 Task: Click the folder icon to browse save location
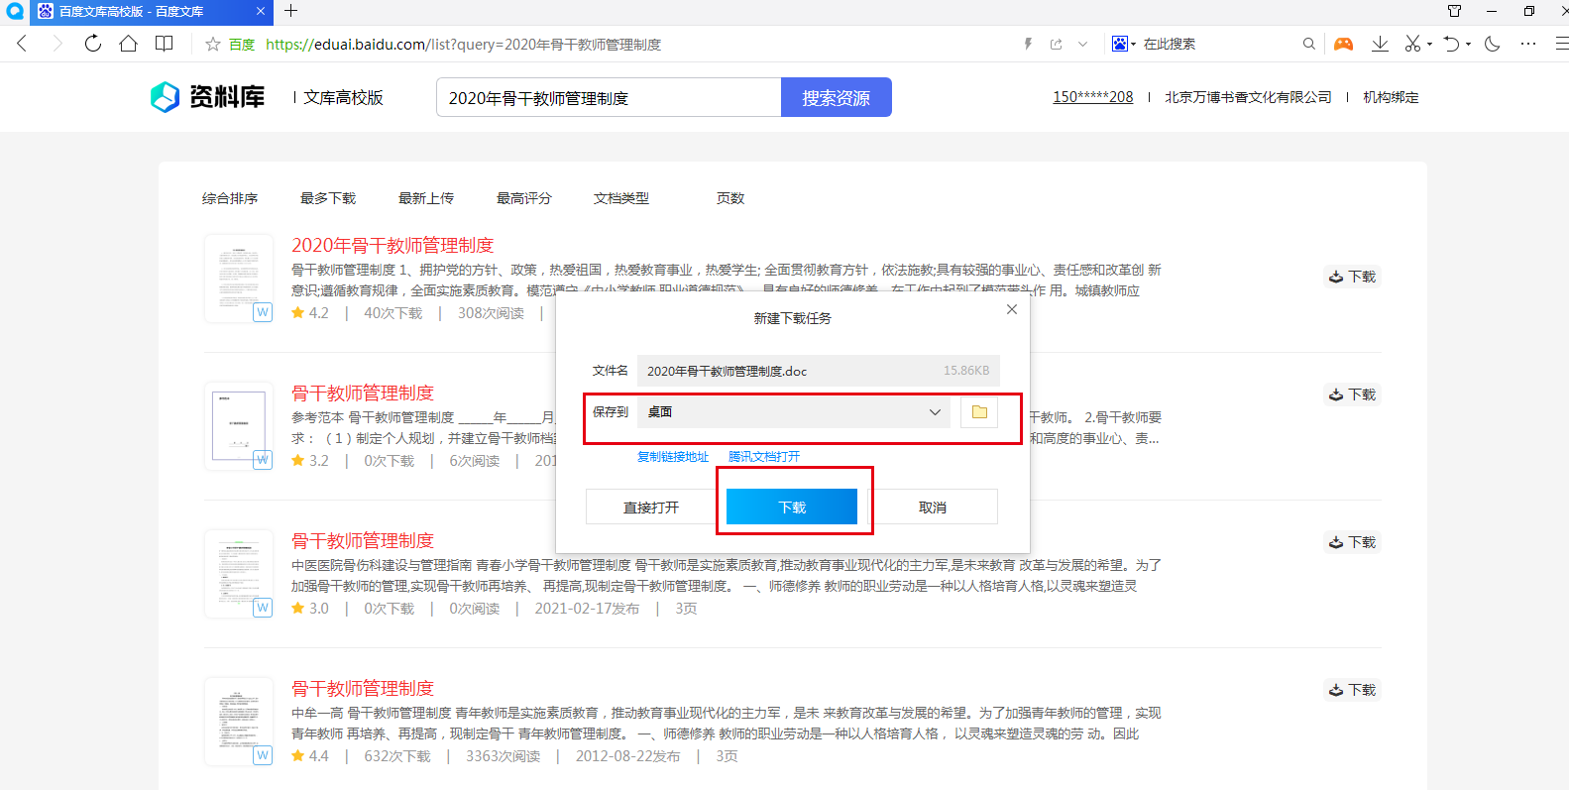pyautogui.click(x=979, y=412)
